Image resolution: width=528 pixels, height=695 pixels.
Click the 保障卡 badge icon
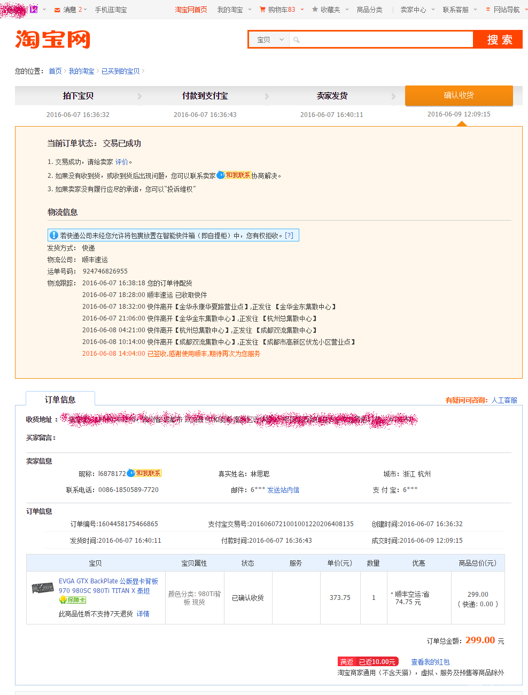73,600
